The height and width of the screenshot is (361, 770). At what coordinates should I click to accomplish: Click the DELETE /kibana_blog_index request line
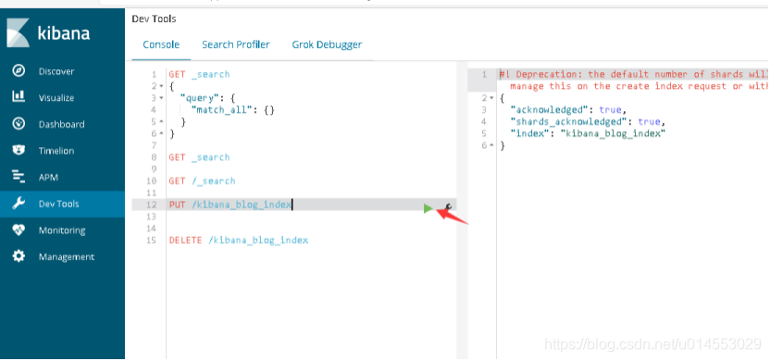[x=239, y=240]
